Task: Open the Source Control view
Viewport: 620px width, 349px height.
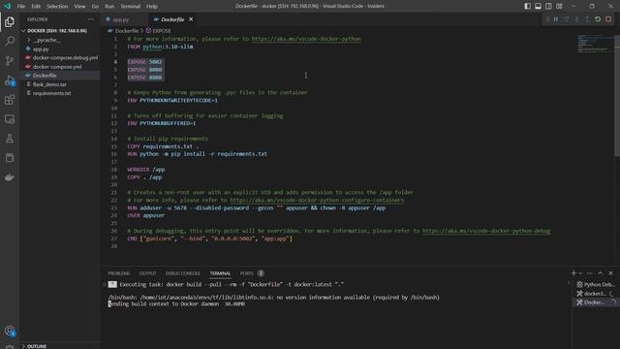Action: [10, 60]
